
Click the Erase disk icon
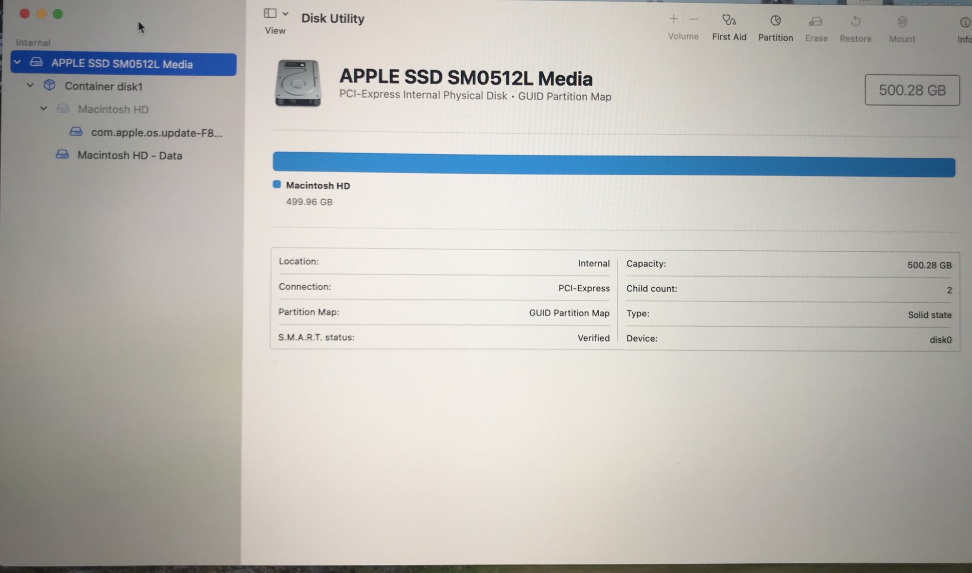[x=815, y=22]
